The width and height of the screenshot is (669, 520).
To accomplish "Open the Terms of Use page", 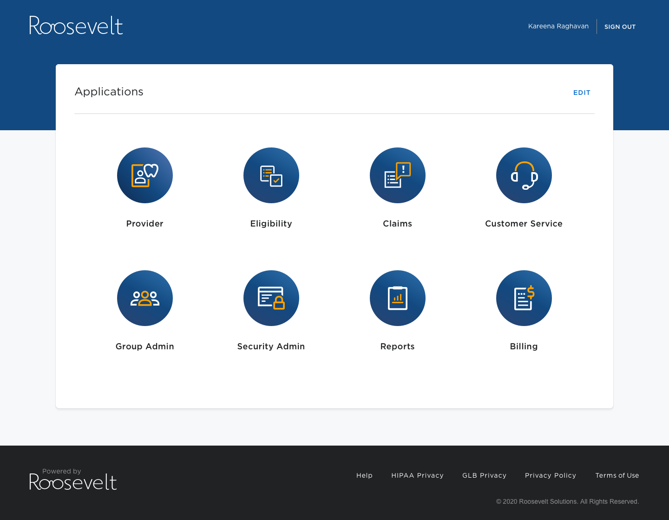I will pos(617,475).
